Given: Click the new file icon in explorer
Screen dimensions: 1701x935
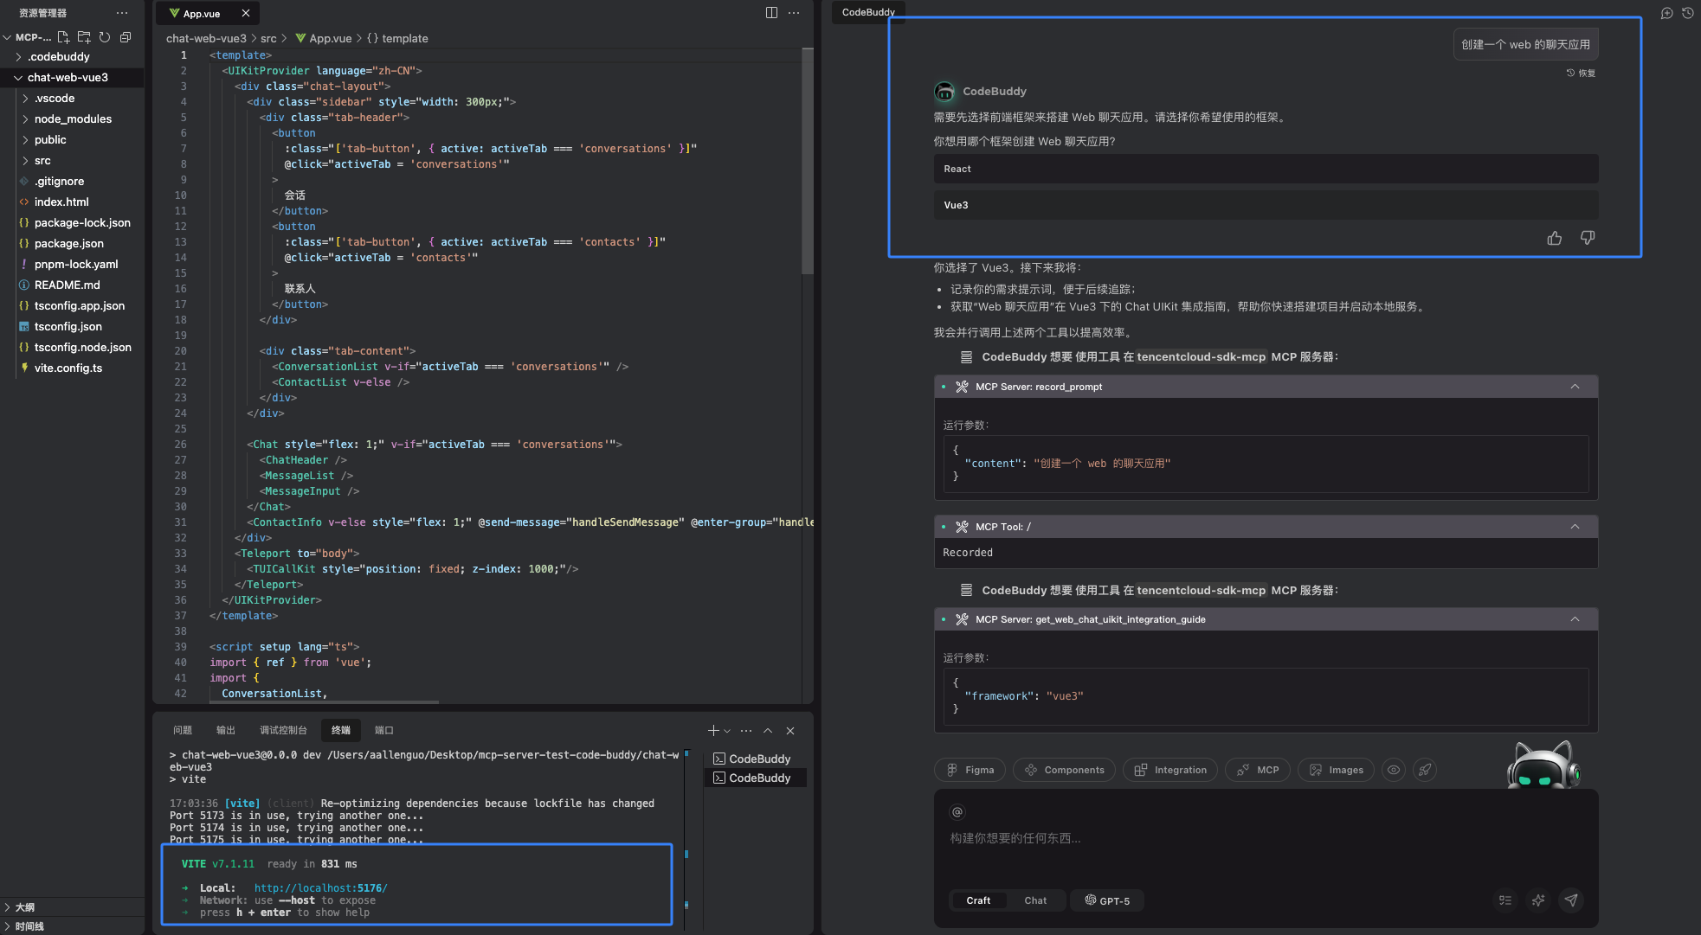Looking at the screenshot, I should point(63,37).
